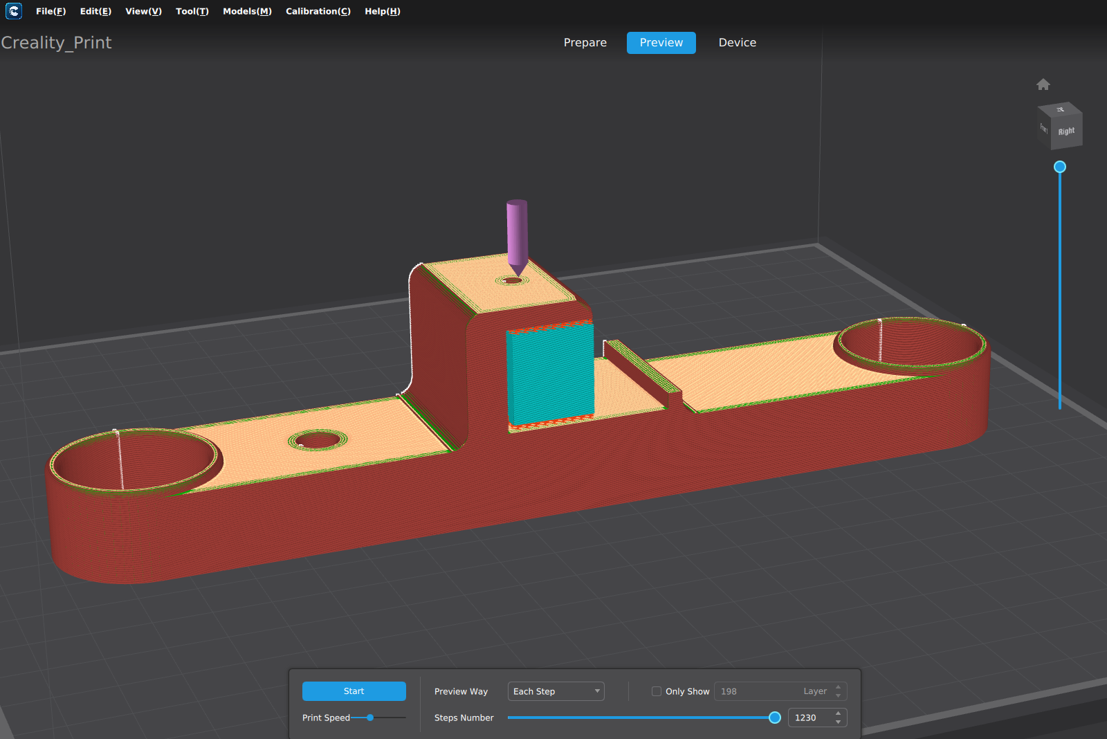Switch to the Prepare tab

click(x=585, y=42)
